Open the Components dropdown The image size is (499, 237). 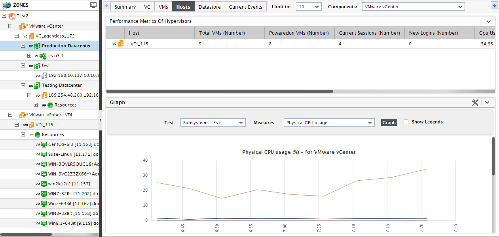[413, 7]
